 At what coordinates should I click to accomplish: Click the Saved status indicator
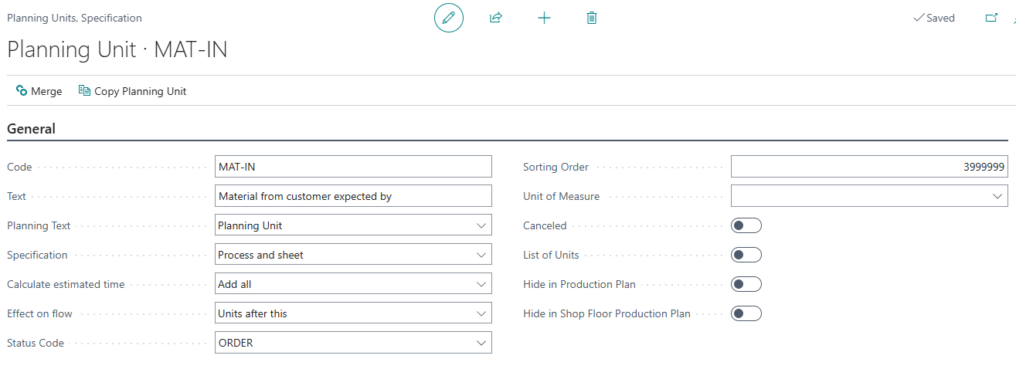pos(934,18)
